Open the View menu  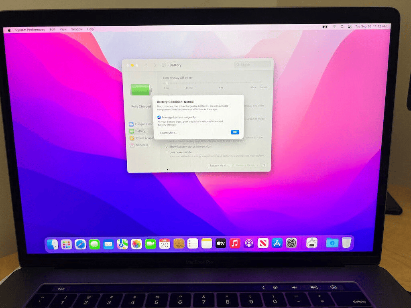[63, 29]
